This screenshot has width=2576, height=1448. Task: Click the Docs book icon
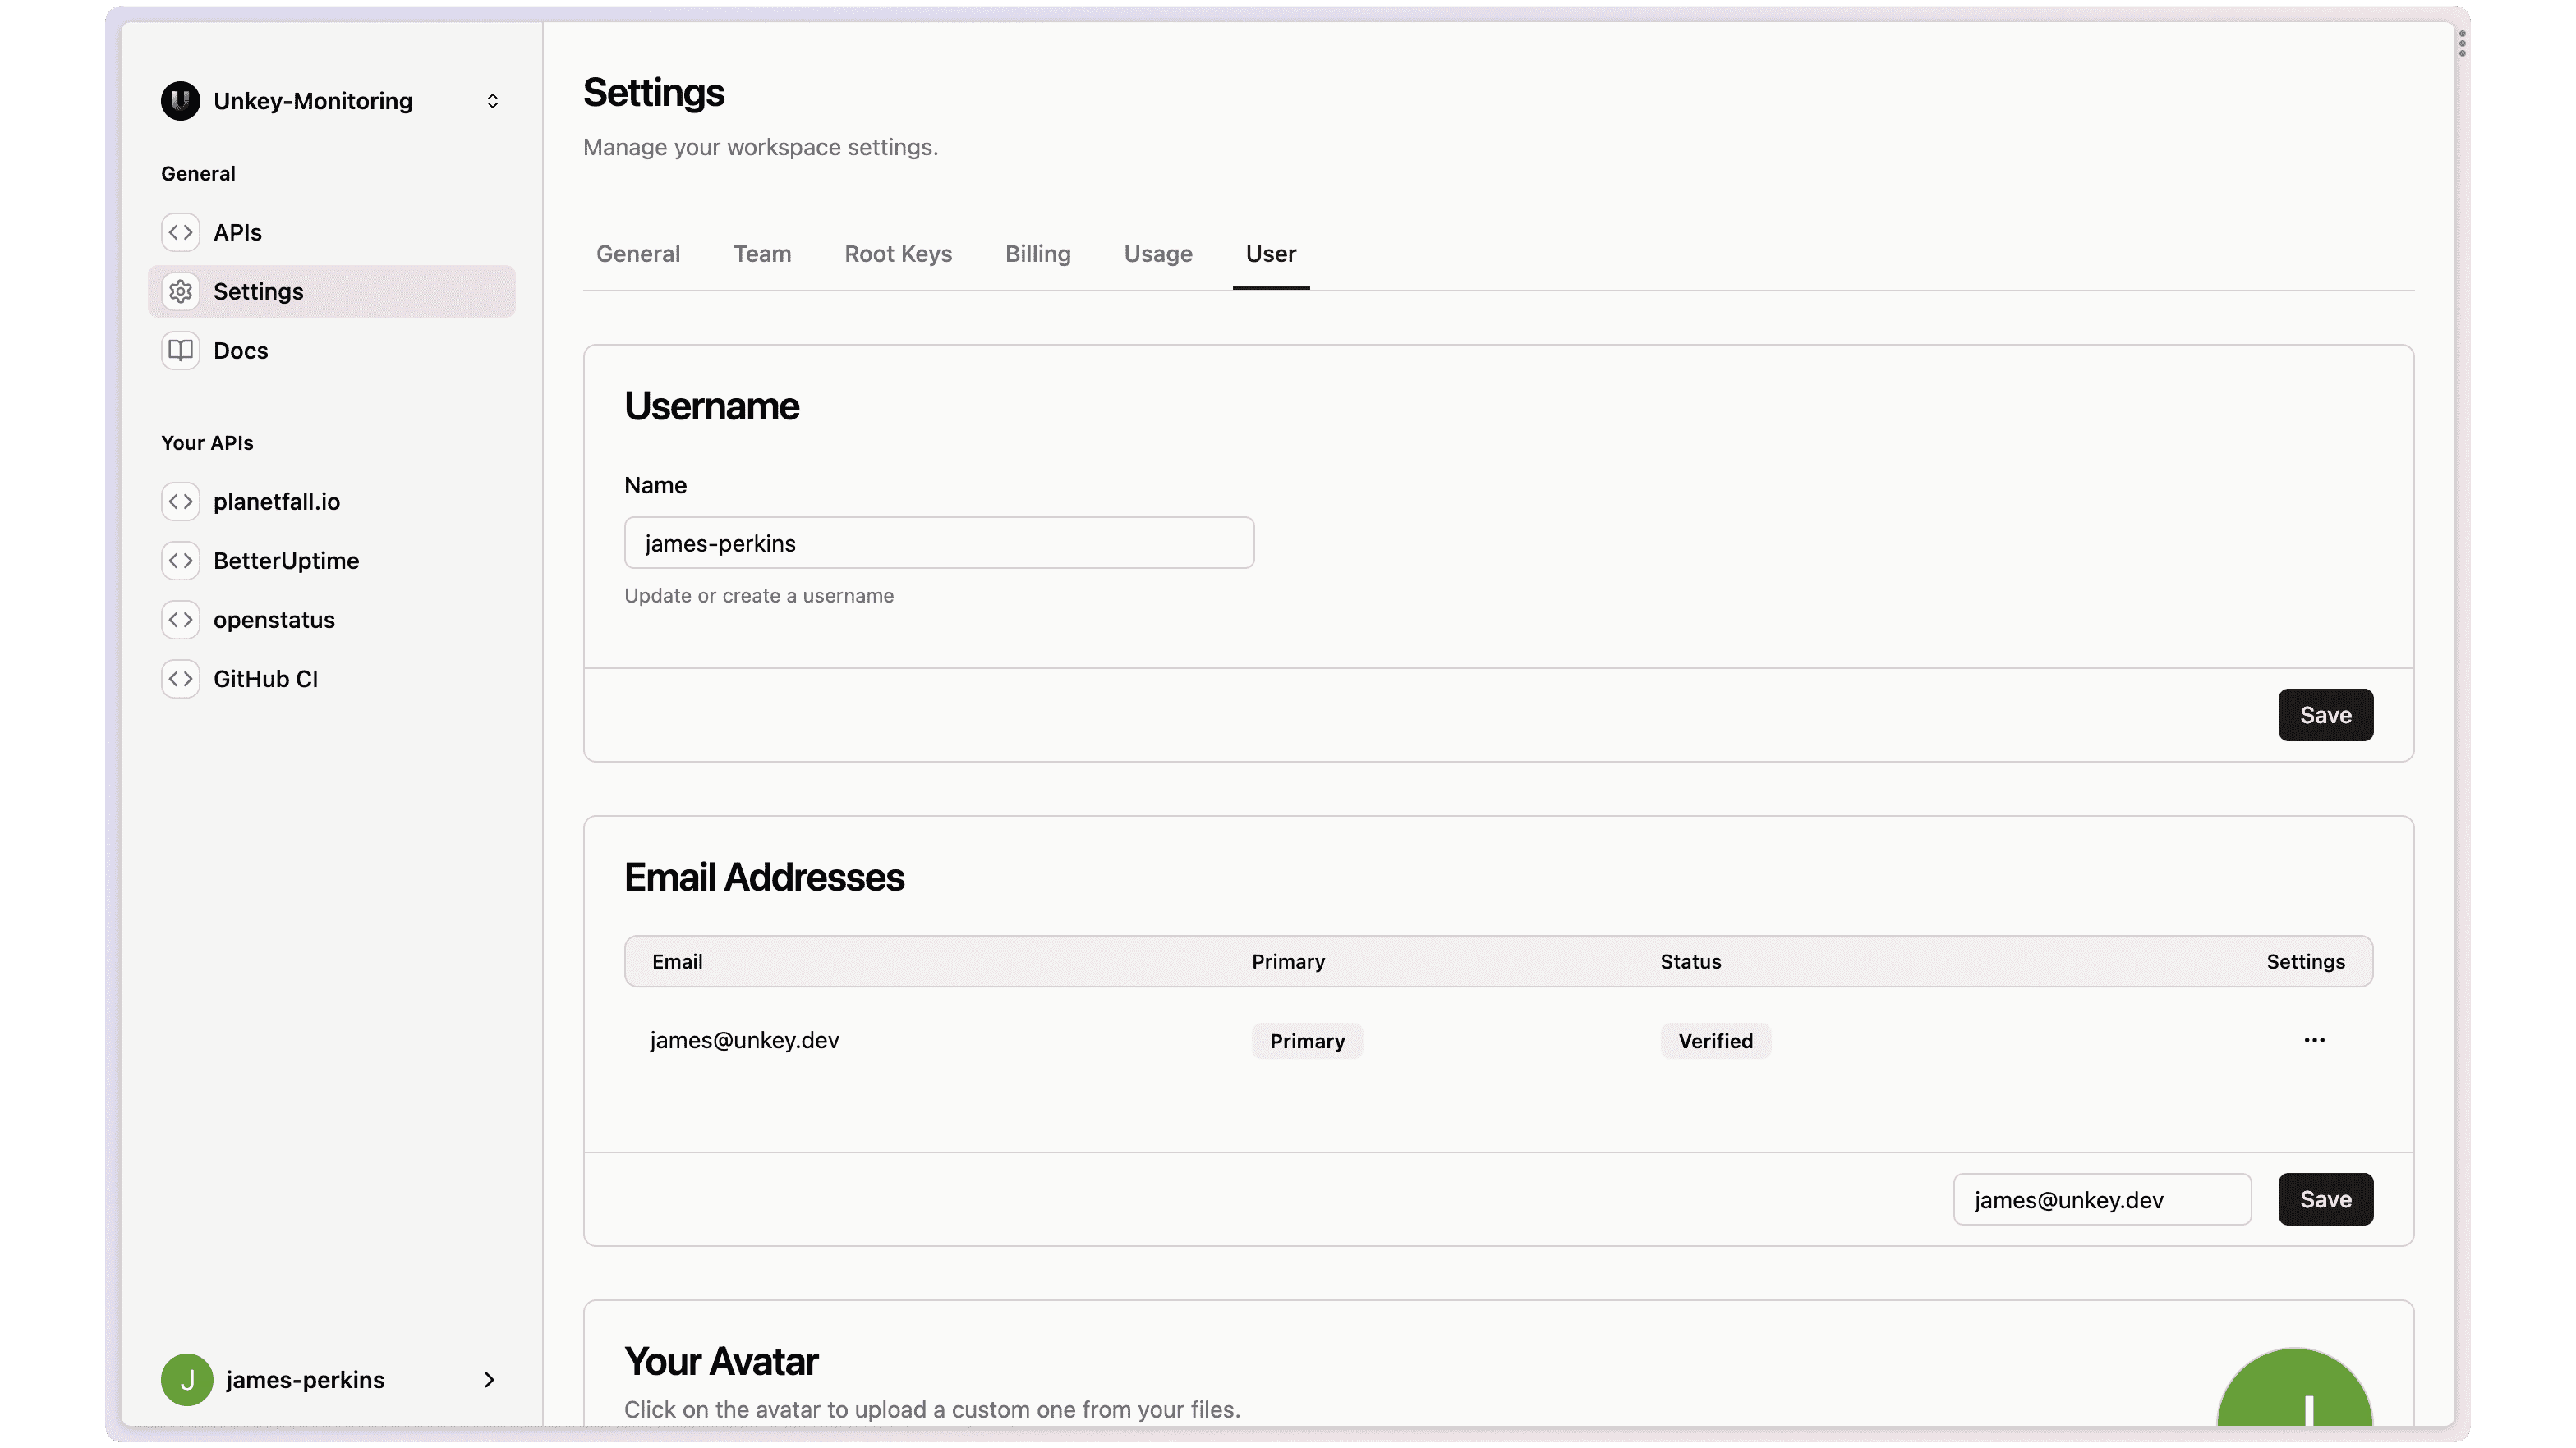pyautogui.click(x=181, y=350)
